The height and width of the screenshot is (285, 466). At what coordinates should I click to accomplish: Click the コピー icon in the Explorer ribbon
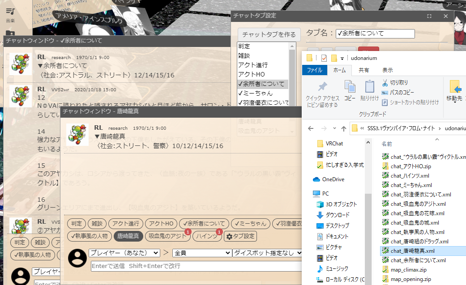pyautogui.click(x=350, y=86)
